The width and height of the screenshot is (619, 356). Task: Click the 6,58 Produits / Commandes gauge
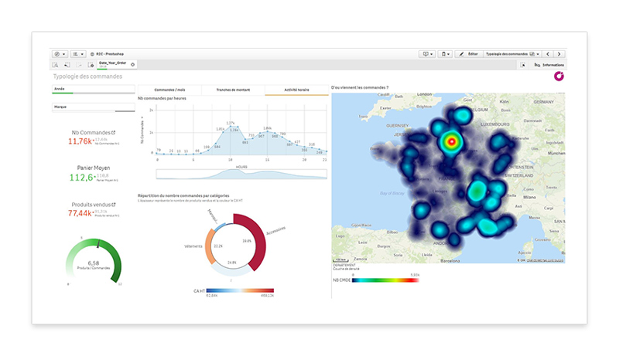pyautogui.click(x=94, y=261)
